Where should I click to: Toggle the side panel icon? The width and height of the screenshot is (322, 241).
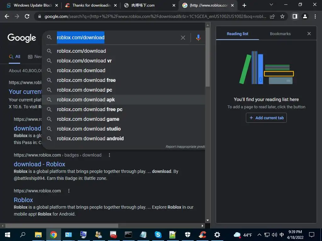(295, 16)
